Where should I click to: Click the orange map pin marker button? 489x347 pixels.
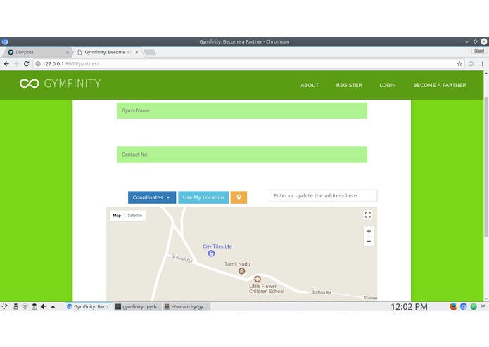(239, 197)
